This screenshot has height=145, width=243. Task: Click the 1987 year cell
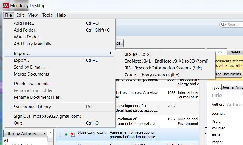point(171,119)
